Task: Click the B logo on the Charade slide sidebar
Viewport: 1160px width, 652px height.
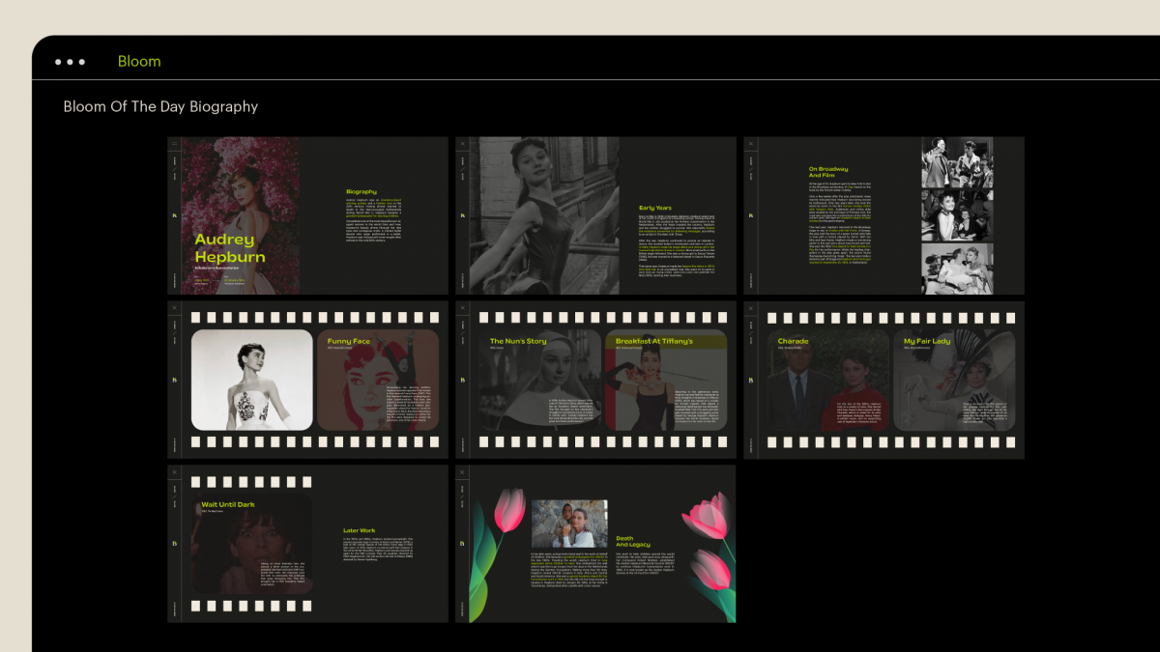Action: click(751, 380)
